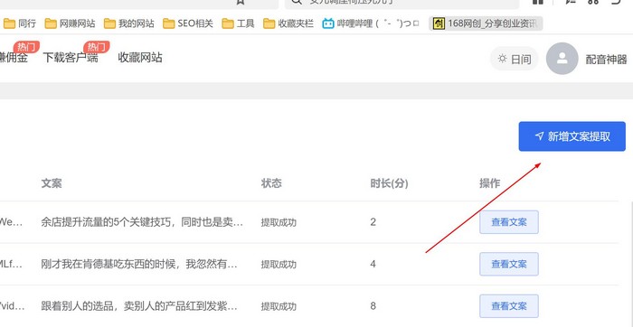This screenshot has width=633, height=327.
Task: Click the 时长(分) column header
Action: (389, 183)
